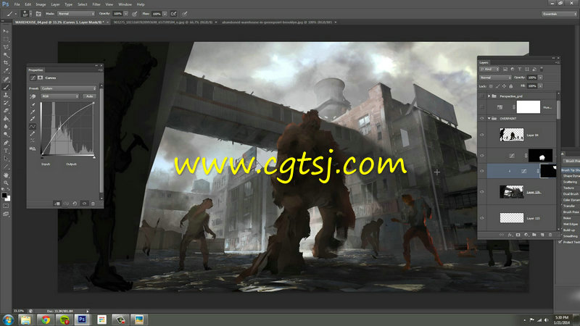The height and width of the screenshot is (326, 580).
Task: Select the Clone Stamp tool
Action: coord(6,95)
